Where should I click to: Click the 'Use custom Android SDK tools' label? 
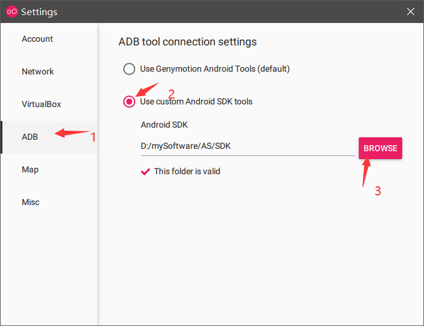[x=196, y=102]
